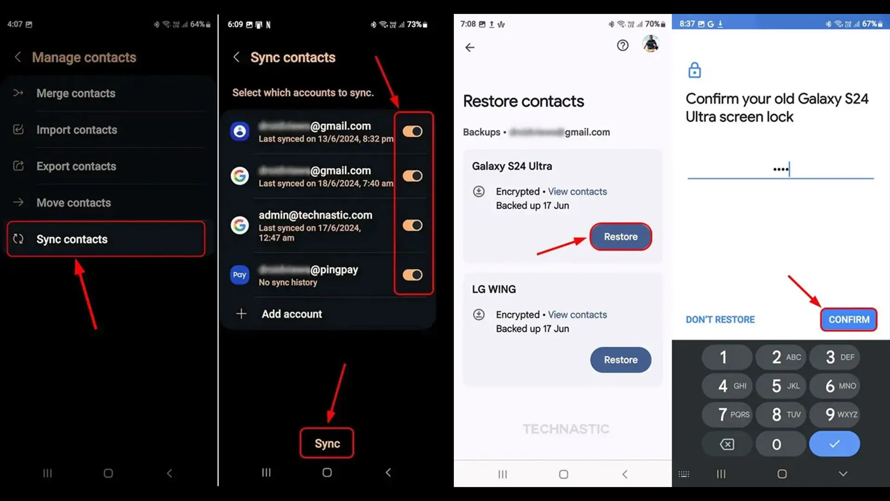Click CONFIRM to restore contacts

click(x=848, y=319)
